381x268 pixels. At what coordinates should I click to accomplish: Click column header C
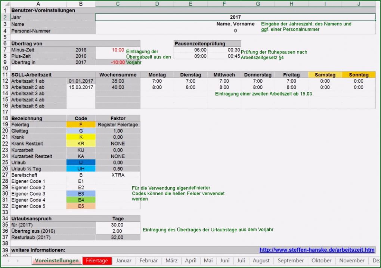coord(118,4)
